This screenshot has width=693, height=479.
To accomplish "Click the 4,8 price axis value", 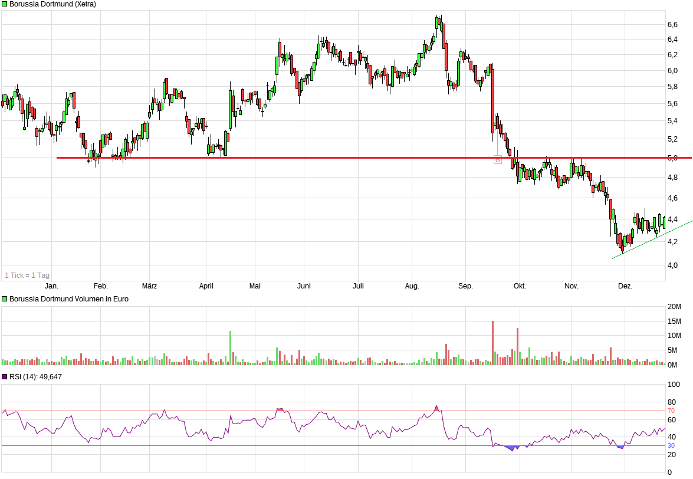I will coord(672,178).
